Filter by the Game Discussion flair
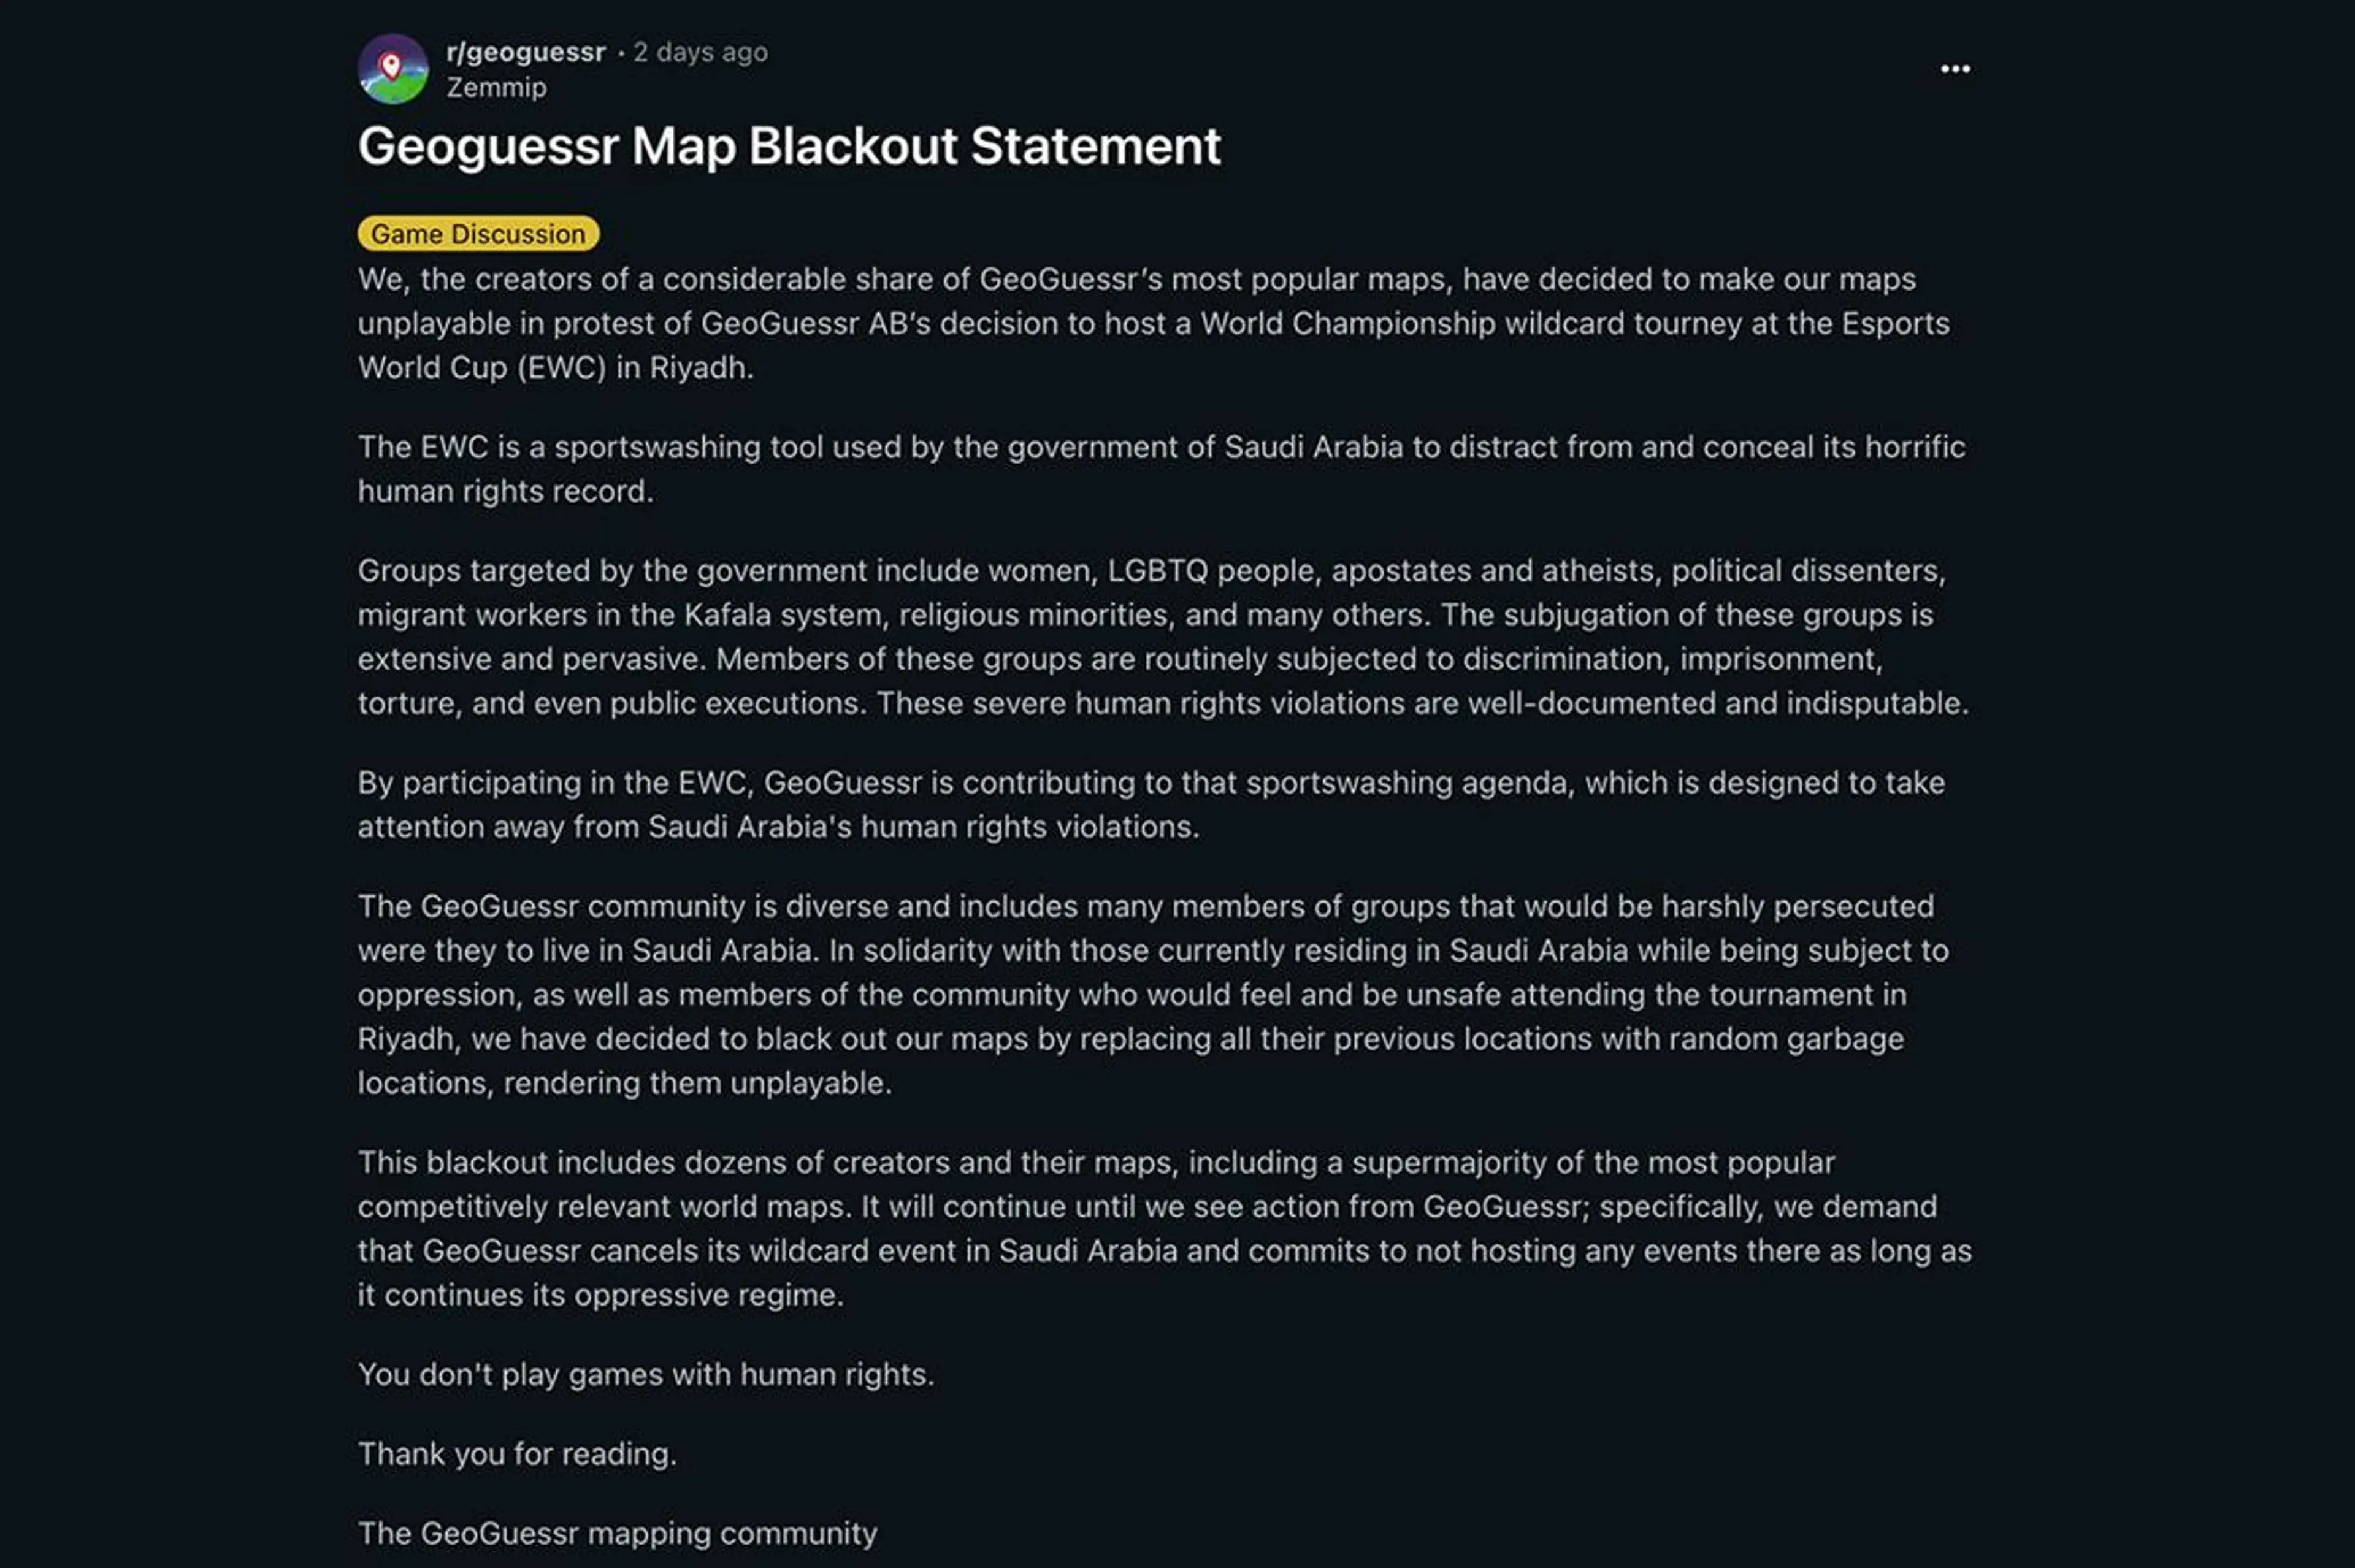 pos(478,234)
